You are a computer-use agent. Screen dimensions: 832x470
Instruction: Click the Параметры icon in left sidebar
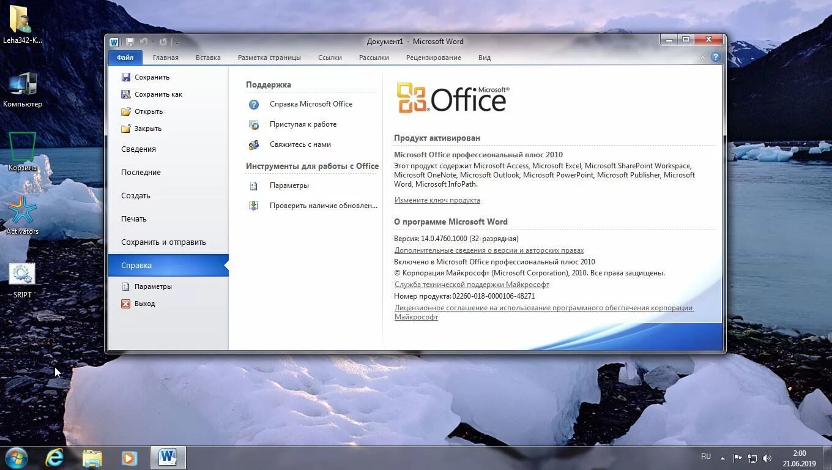126,286
